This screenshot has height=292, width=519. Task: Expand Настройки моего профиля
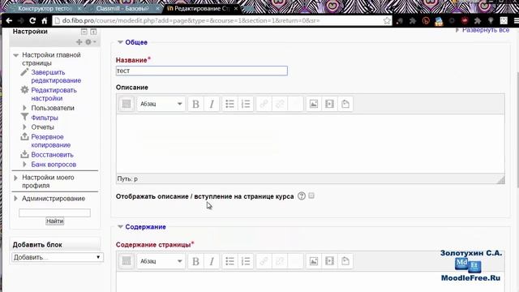click(15, 178)
